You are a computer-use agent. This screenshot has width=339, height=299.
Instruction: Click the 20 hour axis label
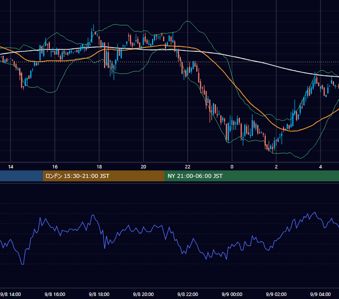pos(144,167)
